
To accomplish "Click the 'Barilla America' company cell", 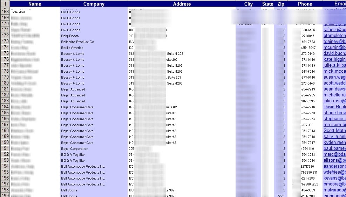I will pos(72,48).
